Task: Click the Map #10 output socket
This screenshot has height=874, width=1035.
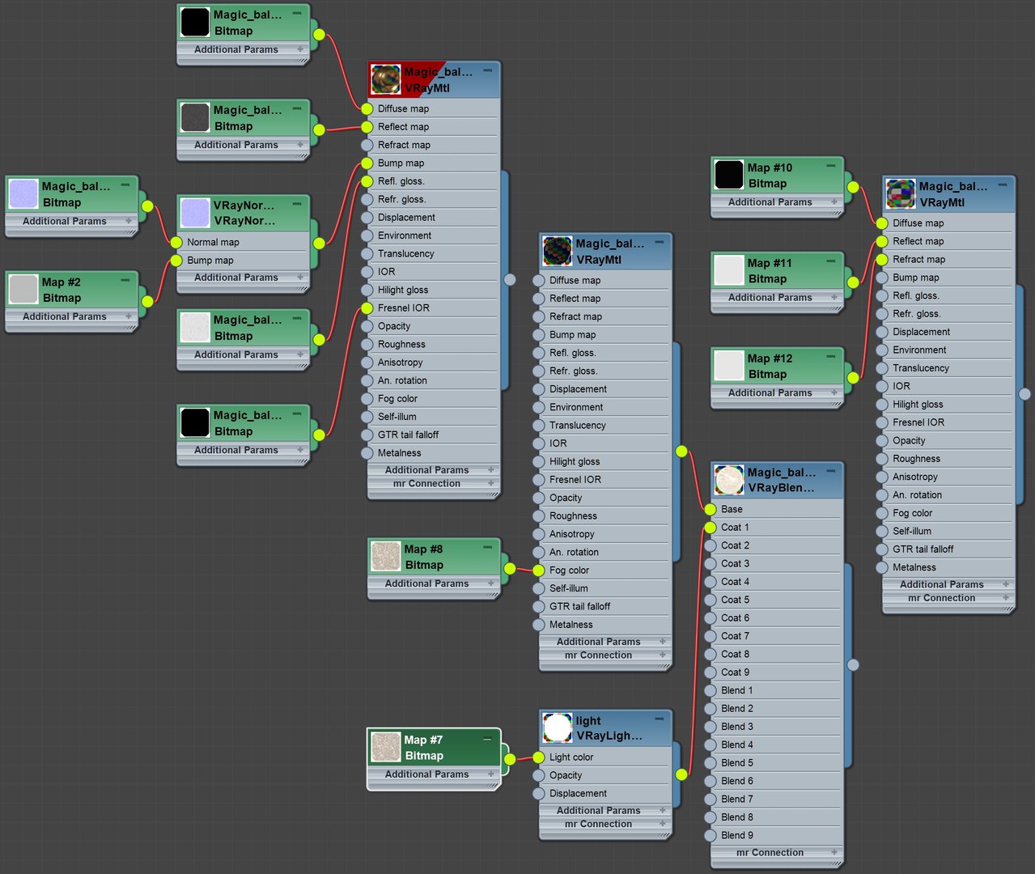Action: pyautogui.click(x=853, y=188)
